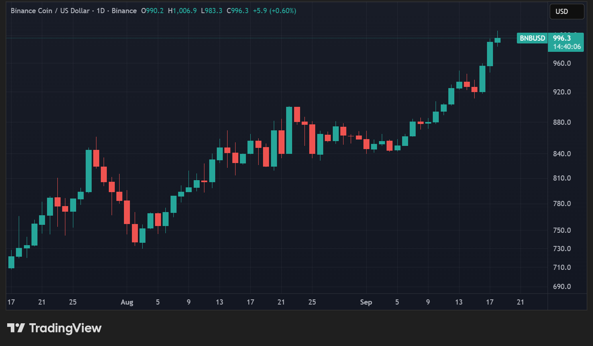
Task: Click the 960.0 price axis label
Action: pos(562,63)
